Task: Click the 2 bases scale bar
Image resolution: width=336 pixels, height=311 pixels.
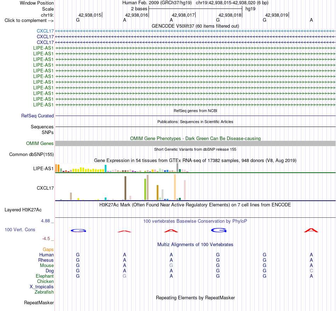Action: click(195, 9)
